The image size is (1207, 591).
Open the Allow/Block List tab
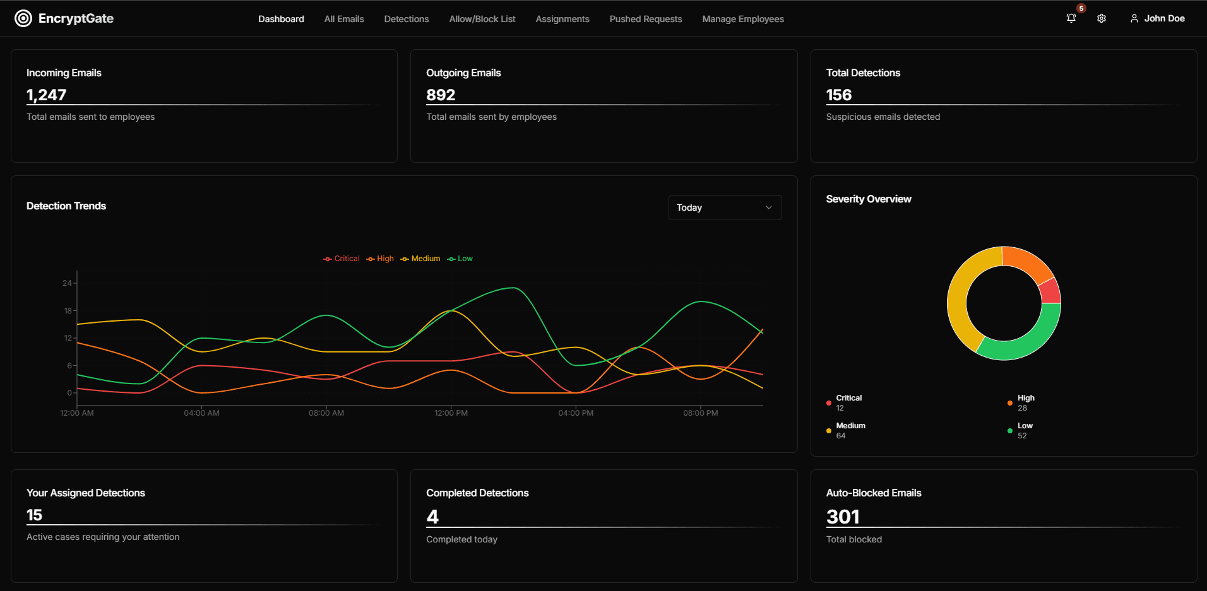point(482,19)
